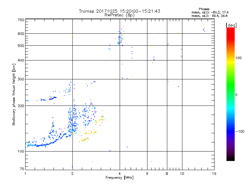Click the '6' x-axis tick label

click(x=147, y=174)
